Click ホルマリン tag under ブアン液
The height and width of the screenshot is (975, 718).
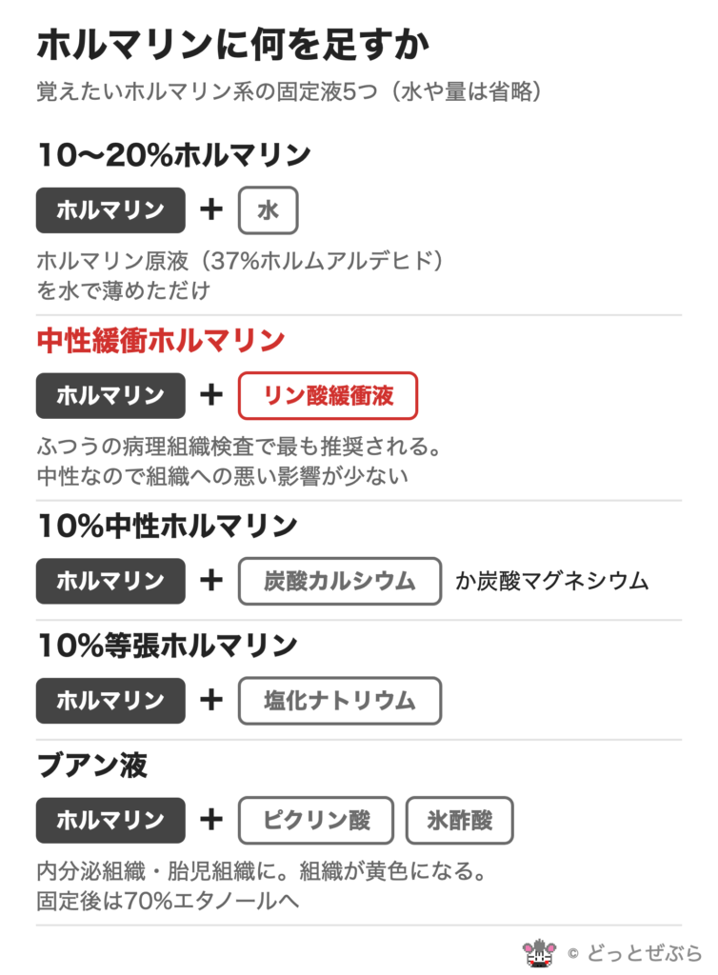(110, 820)
